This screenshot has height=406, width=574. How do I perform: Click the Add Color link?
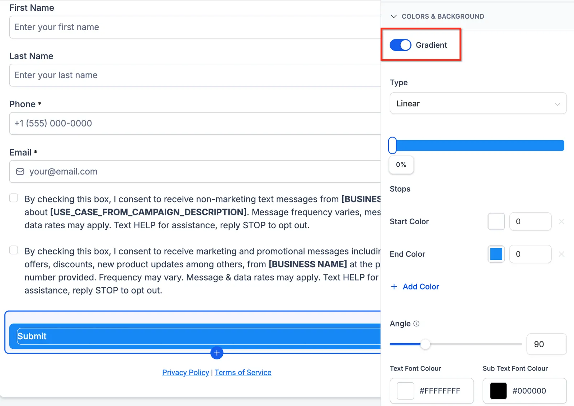coord(421,287)
